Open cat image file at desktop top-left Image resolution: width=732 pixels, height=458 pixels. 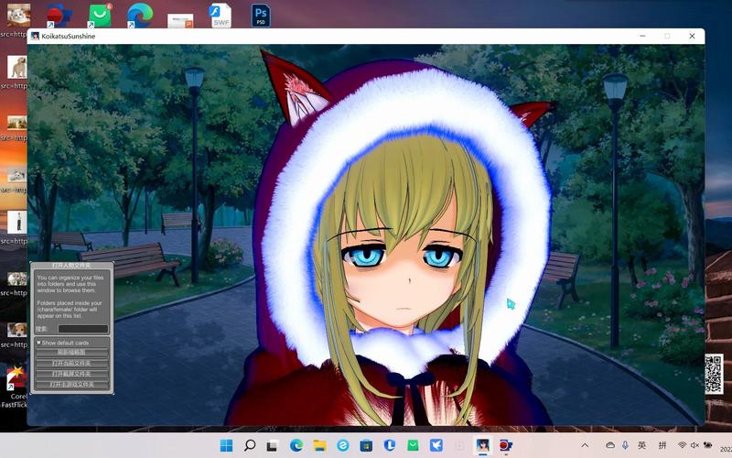tap(18, 15)
